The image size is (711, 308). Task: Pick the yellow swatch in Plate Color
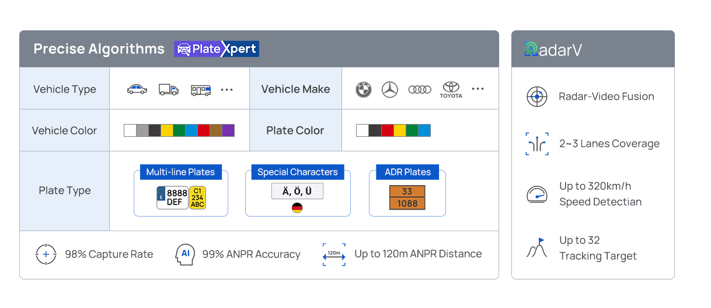[x=399, y=130]
